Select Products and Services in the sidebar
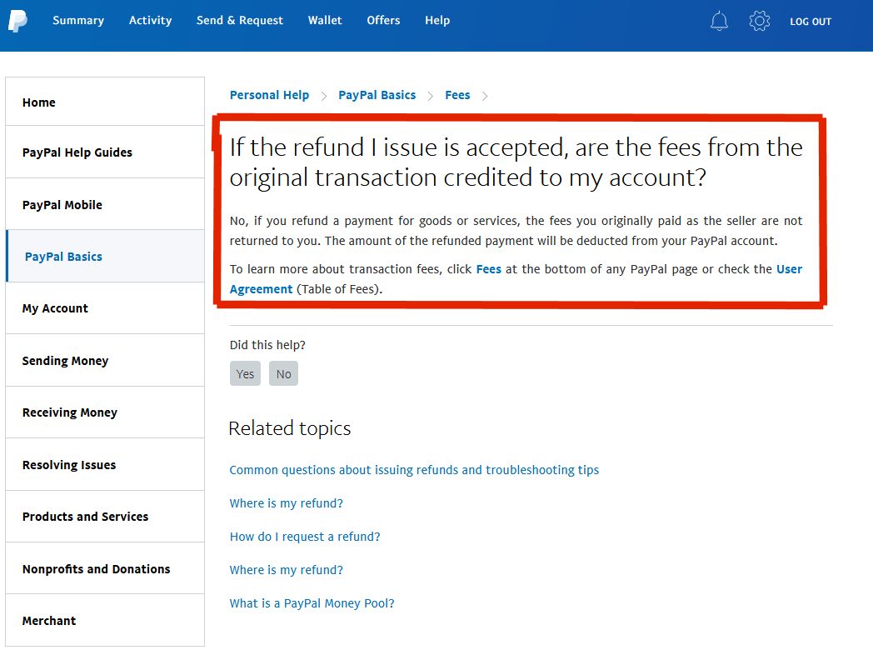This screenshot has width=873, height=655. pyautogui.click(x=105, y=517)
